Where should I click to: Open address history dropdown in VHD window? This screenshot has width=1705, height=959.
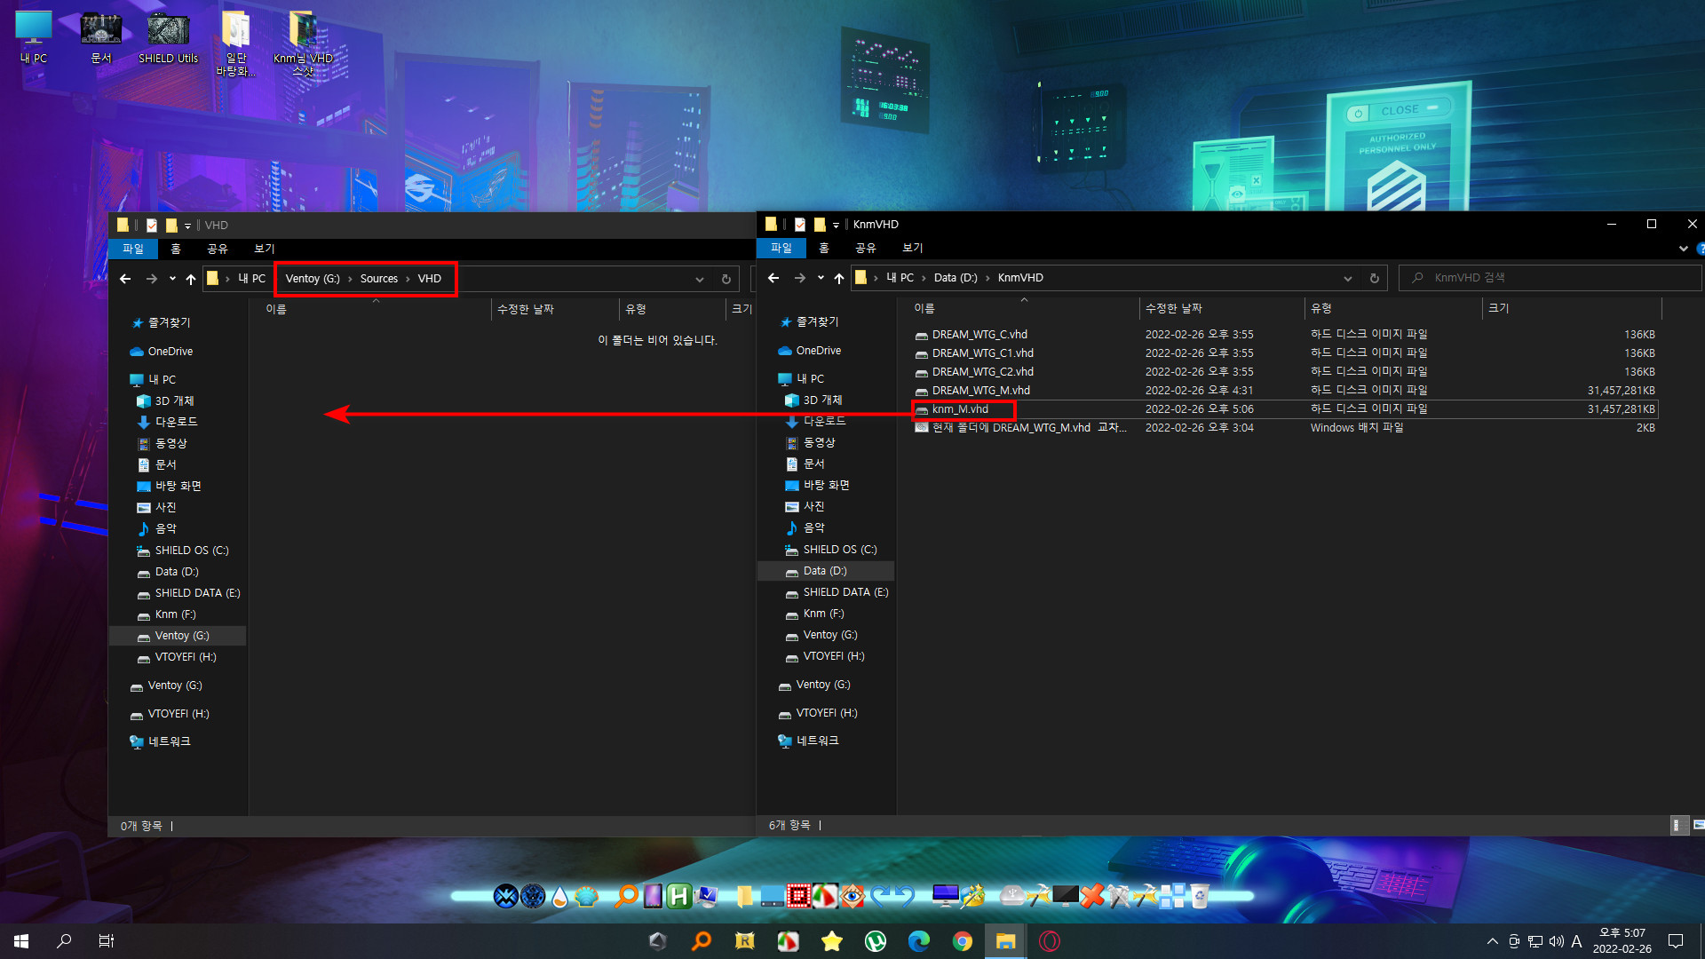tap(700, 279)
